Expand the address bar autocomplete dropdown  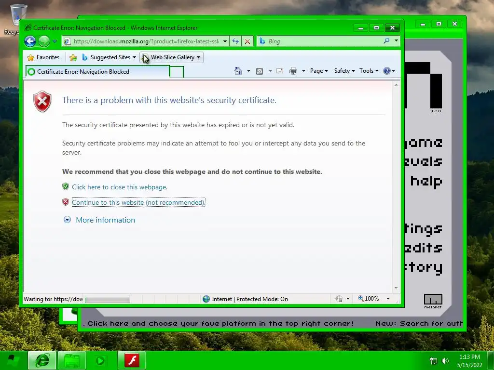[225, 41]
